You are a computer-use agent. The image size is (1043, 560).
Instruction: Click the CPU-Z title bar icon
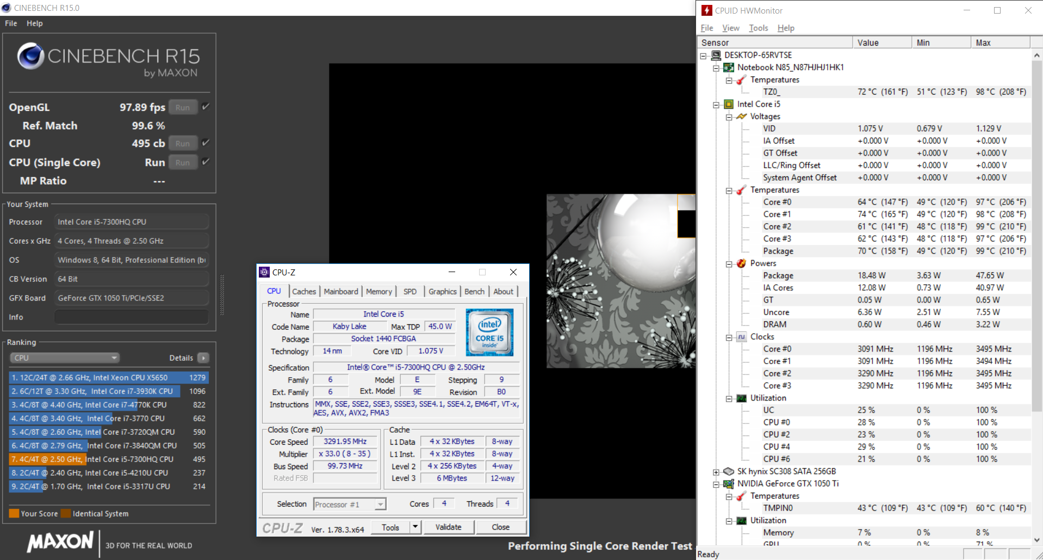pos(264,272)
